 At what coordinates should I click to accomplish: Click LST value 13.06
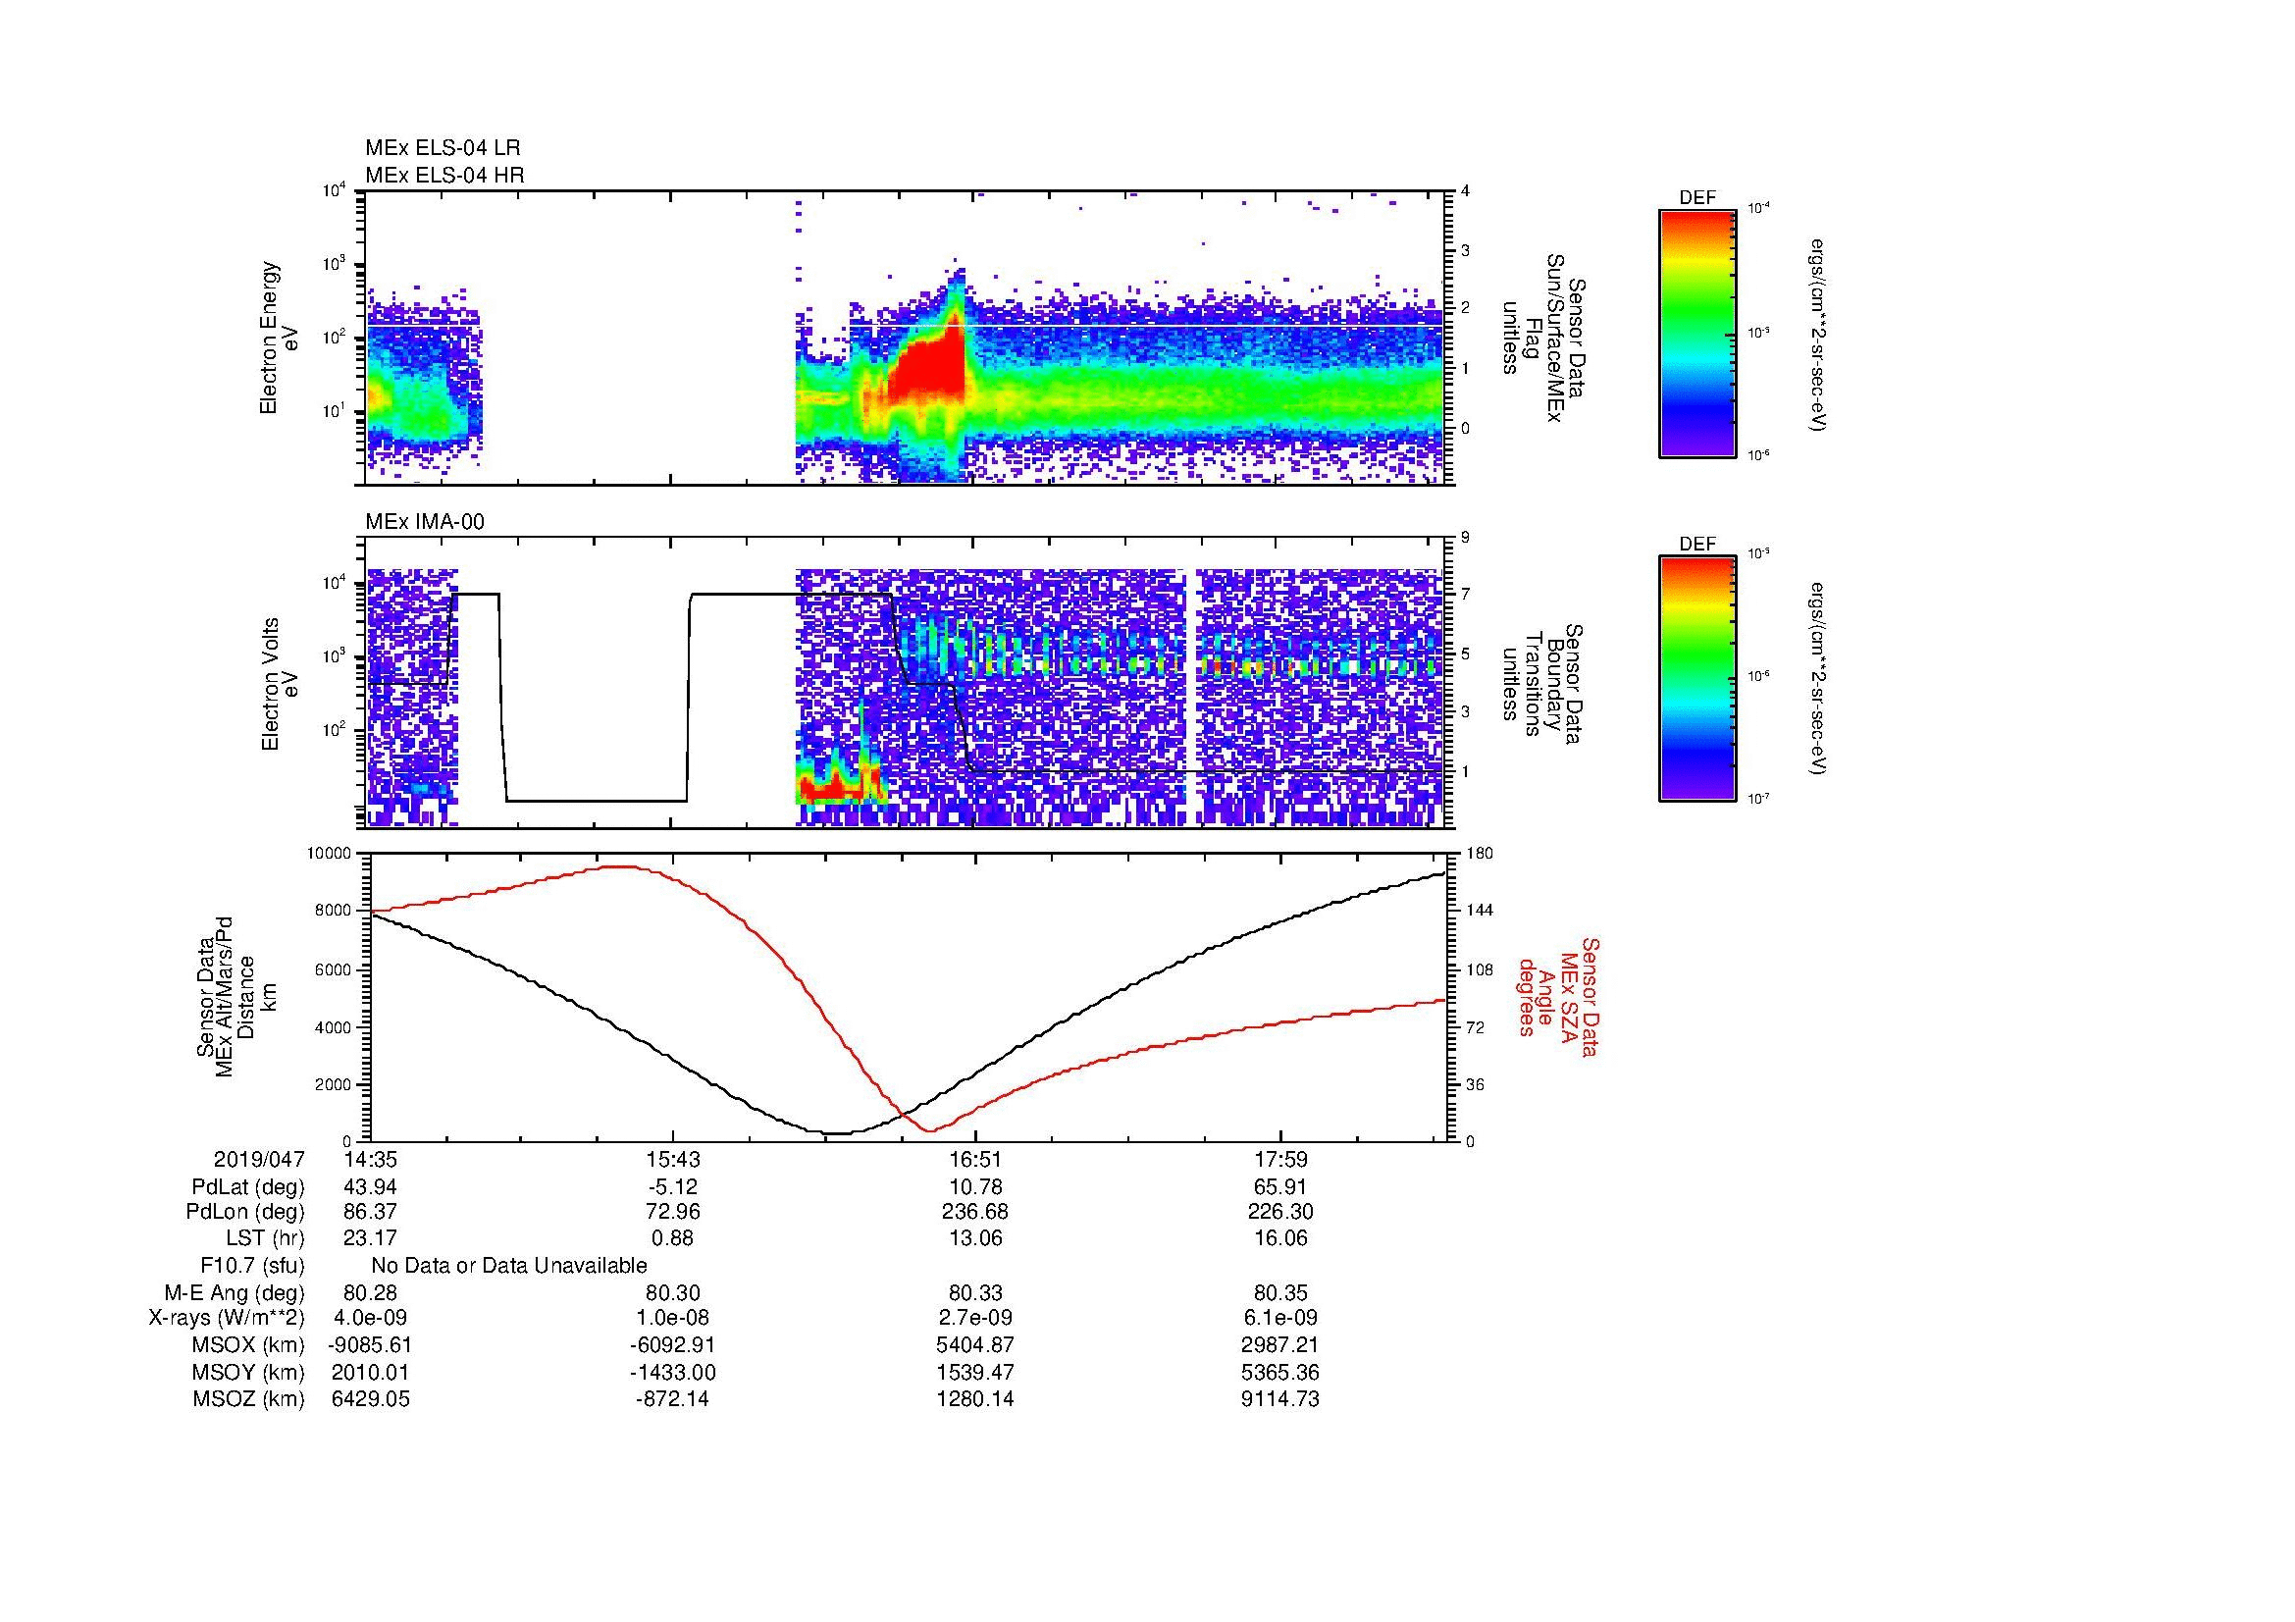tap(975, 1239)
